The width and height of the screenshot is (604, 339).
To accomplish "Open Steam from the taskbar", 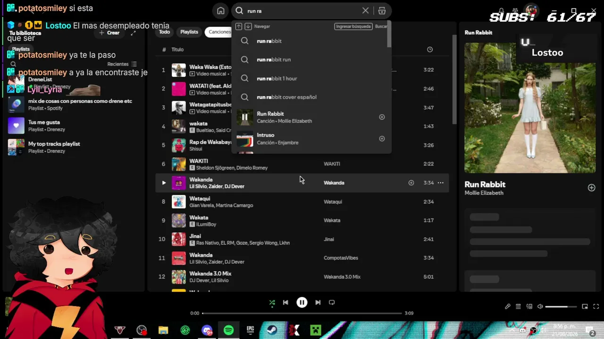I will [x=272, y=330].
